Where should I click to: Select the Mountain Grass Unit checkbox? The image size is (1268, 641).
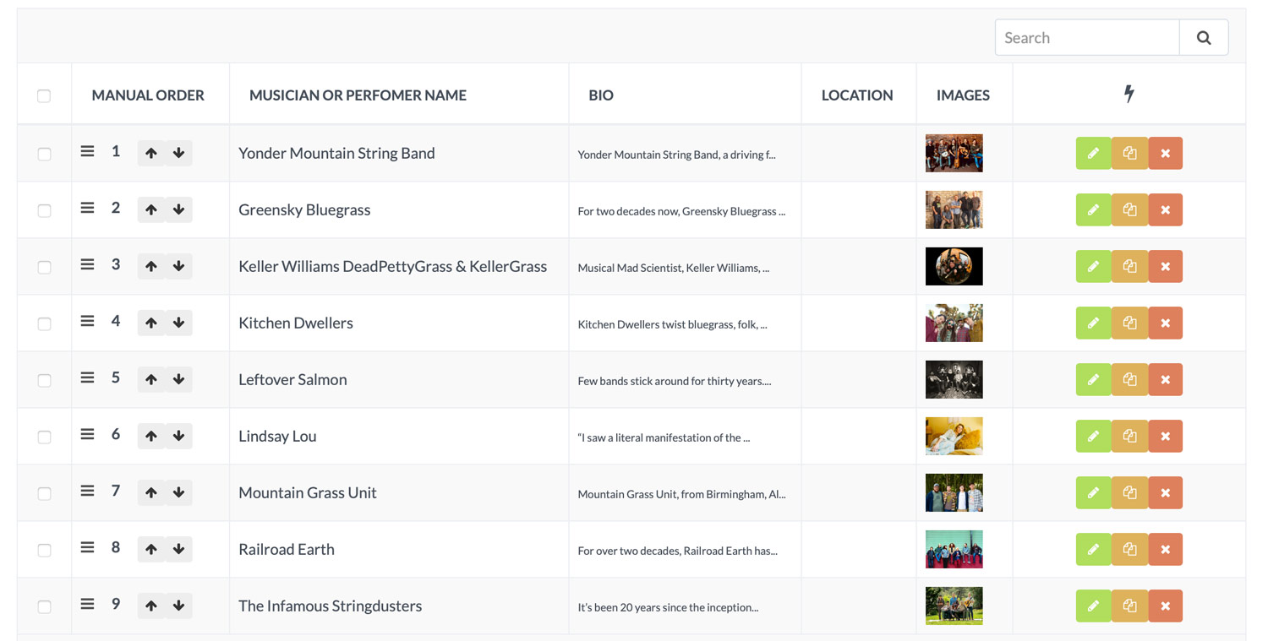point(44,494)
